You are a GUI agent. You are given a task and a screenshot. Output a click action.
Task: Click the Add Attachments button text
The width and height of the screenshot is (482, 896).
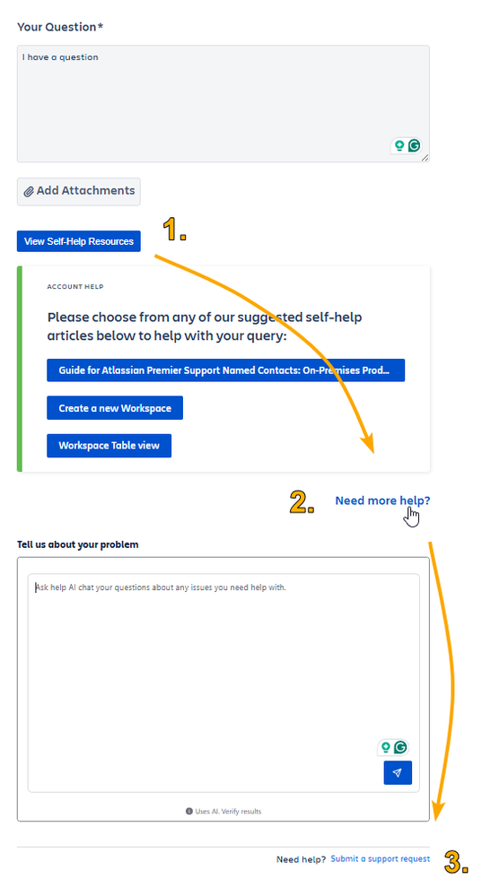[x=86, y=191]
